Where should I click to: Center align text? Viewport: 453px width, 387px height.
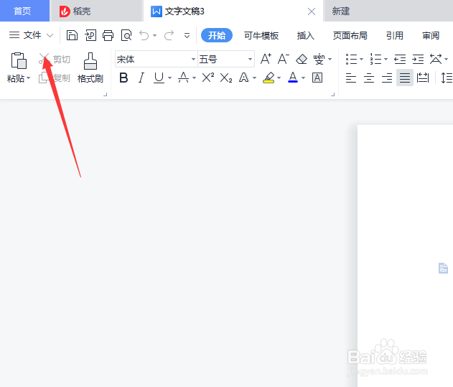369,78
